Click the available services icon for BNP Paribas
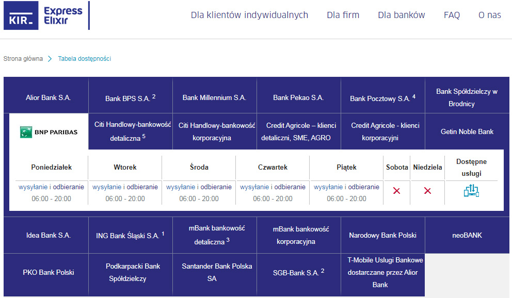Viewport: 512px width, 298px height. [471, 190]
